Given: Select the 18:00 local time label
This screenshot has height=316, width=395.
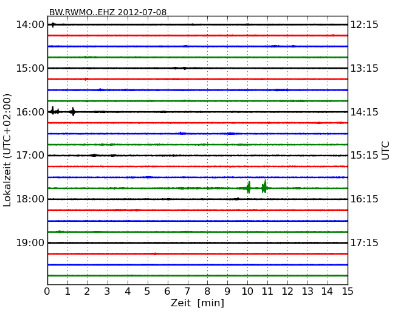Looking at the screenshot, I should pos(30,199).
